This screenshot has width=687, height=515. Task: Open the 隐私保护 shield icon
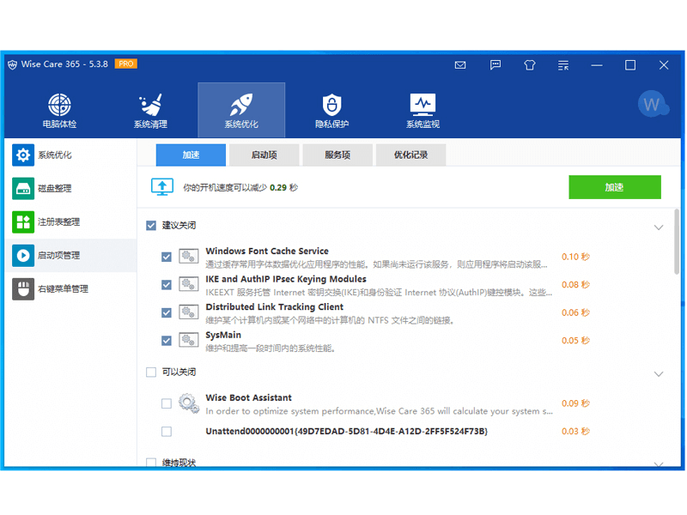coord(331,110)
